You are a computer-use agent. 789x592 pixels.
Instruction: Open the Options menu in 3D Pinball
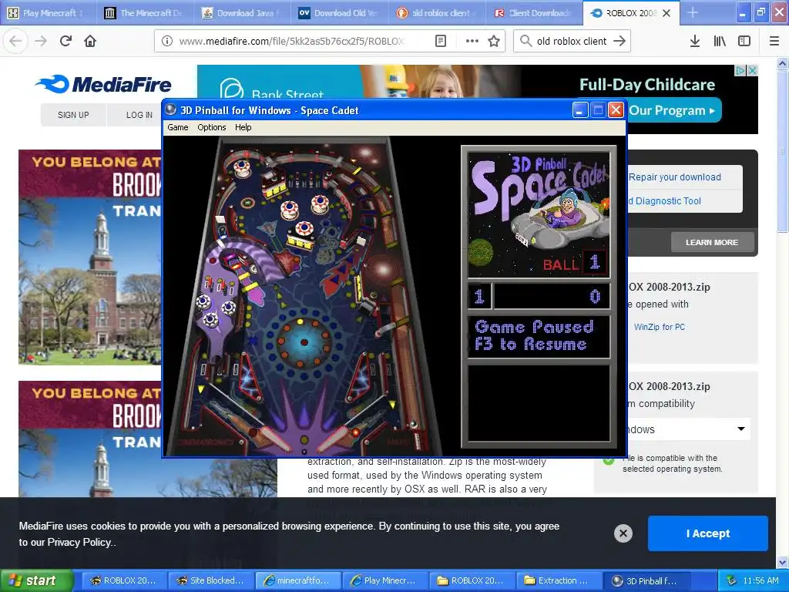pos(211,127)
